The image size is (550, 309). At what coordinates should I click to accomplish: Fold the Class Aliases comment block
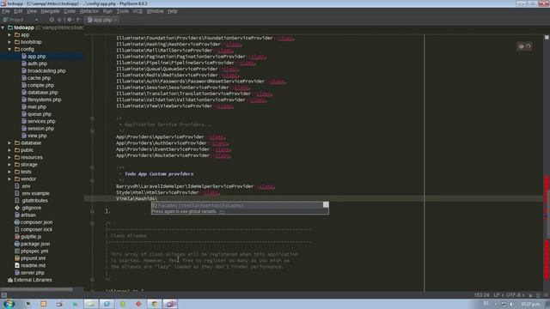coord(92,223)
